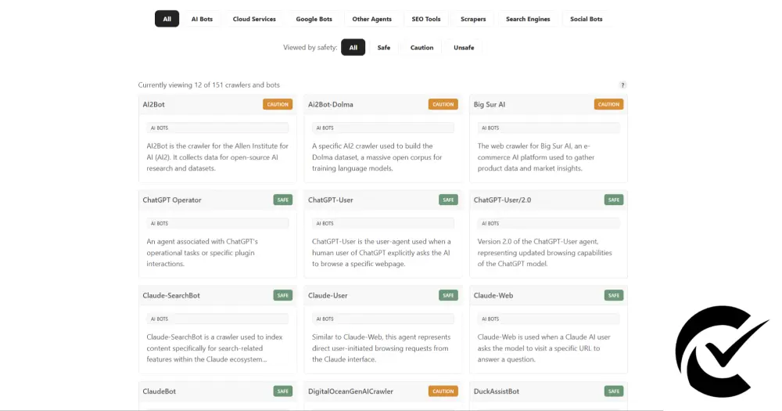The image size is (782, 411).
Task: Filter safety view by Caution
Action: coord(421,48)
